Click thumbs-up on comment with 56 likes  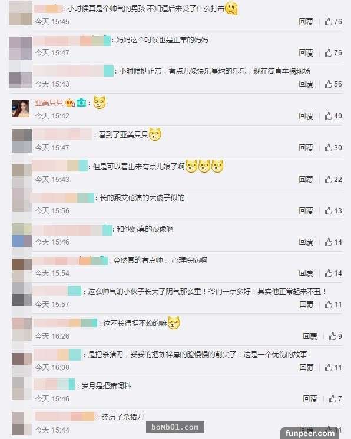[x=329, y=84]
